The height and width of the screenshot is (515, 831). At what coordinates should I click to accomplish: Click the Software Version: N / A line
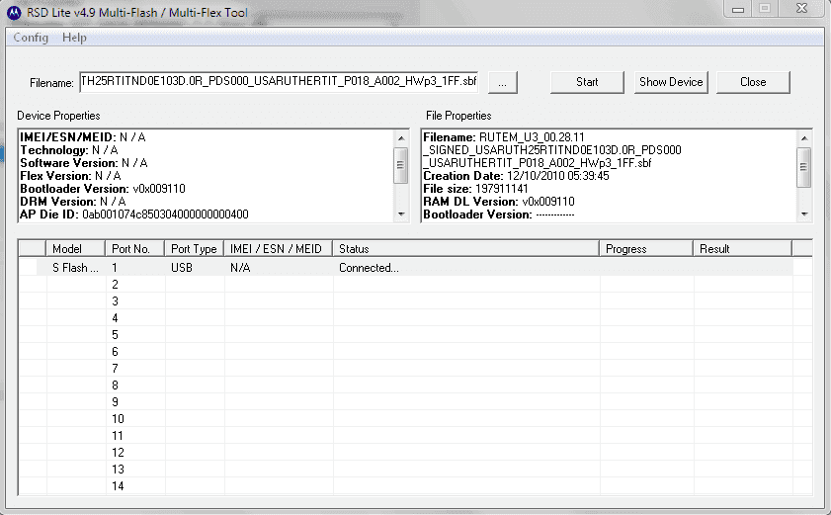(84, 163)
